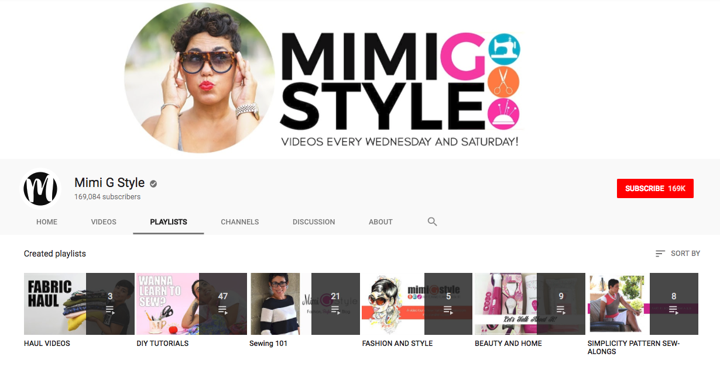Viewport: 720px width, 367px height.
Task: Click the pin cushion icon in banner
Action: click(504, 113)
